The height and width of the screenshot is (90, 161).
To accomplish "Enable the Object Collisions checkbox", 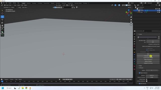I will 140,73.
